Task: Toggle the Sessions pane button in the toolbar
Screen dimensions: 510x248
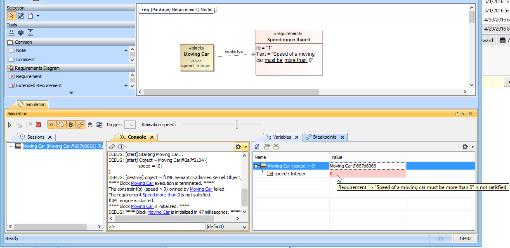Action: click(61, 125)
